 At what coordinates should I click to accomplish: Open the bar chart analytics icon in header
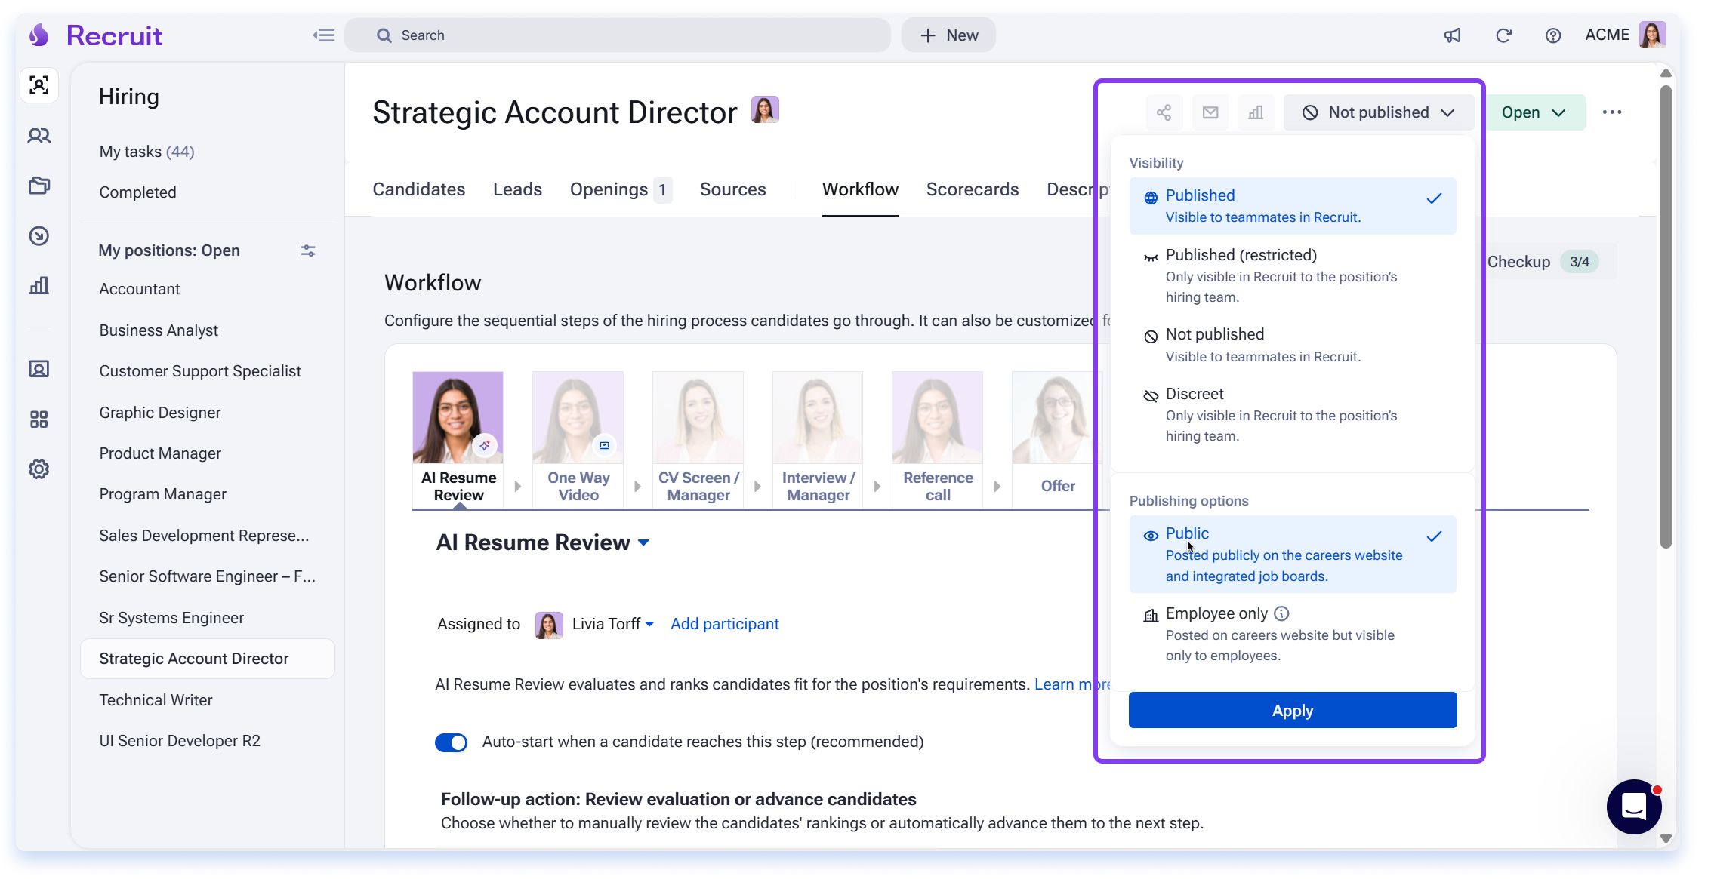pos(1256,112)
